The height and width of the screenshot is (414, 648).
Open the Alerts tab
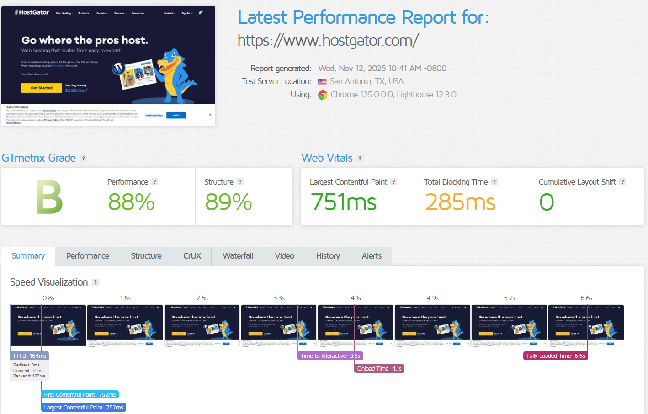(x=372, y=256)
